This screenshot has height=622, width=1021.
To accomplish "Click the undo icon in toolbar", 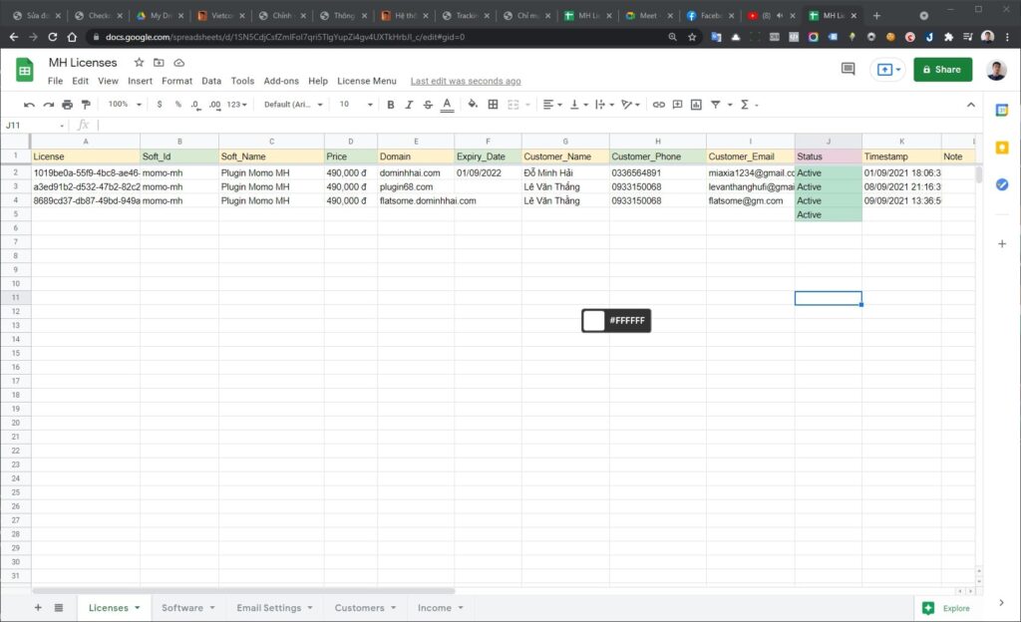I will click(x=30, y=105).
